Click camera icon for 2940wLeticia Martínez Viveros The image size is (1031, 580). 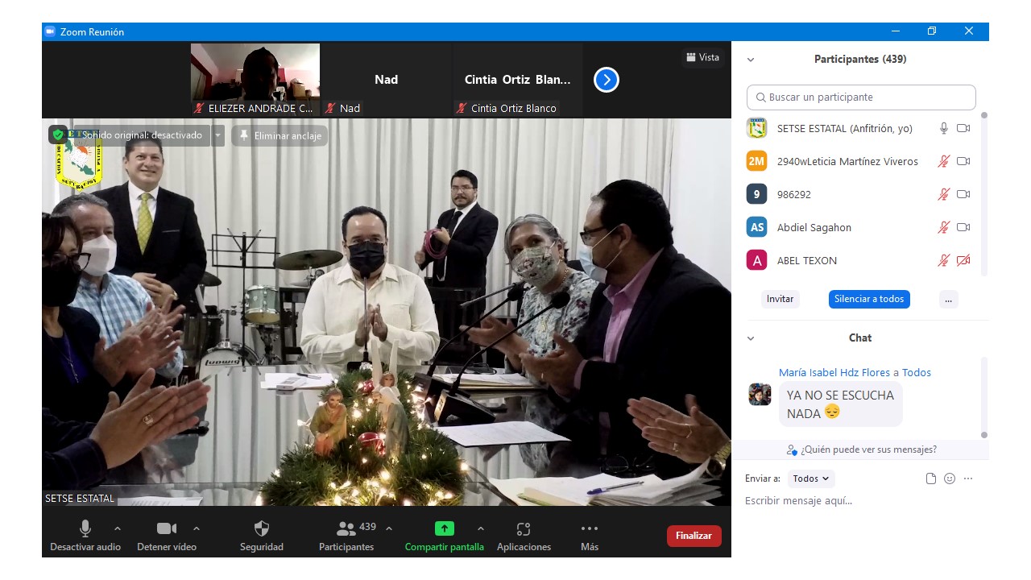point(963,161)
